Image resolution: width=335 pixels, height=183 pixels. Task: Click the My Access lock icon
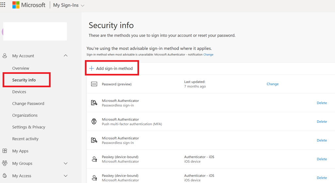(5, 176)
